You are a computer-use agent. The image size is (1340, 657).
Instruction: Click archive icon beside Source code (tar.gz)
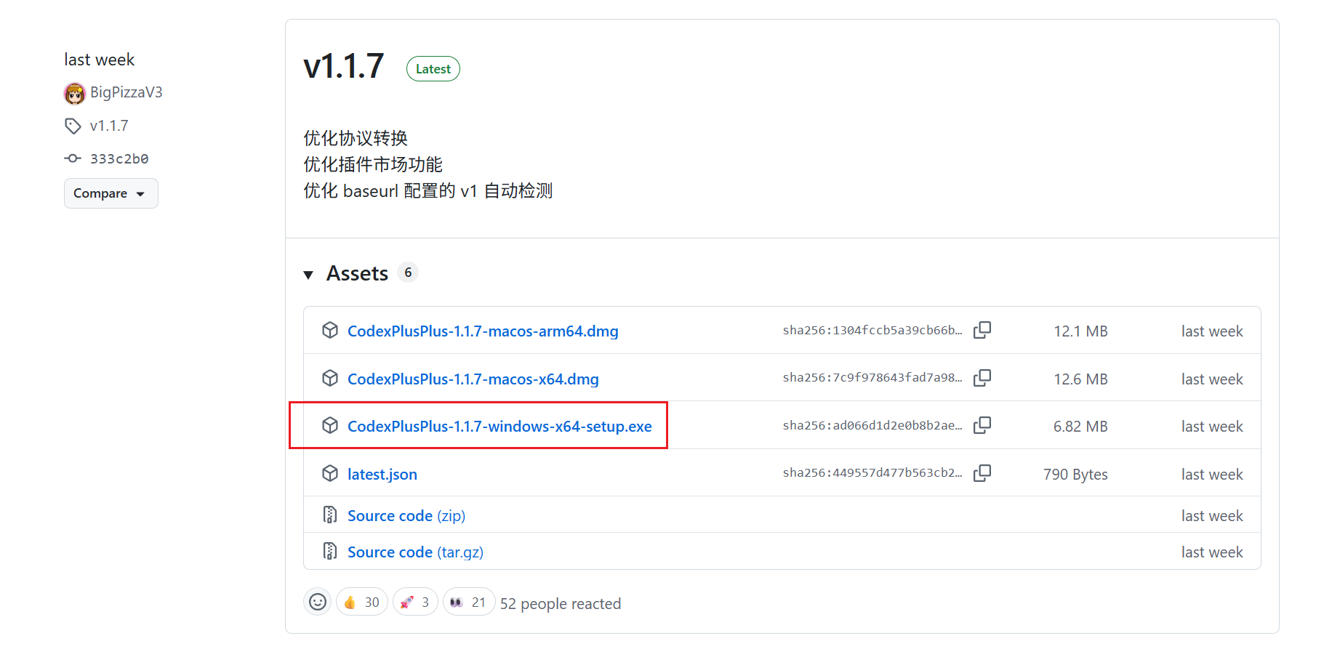(330, 552)
